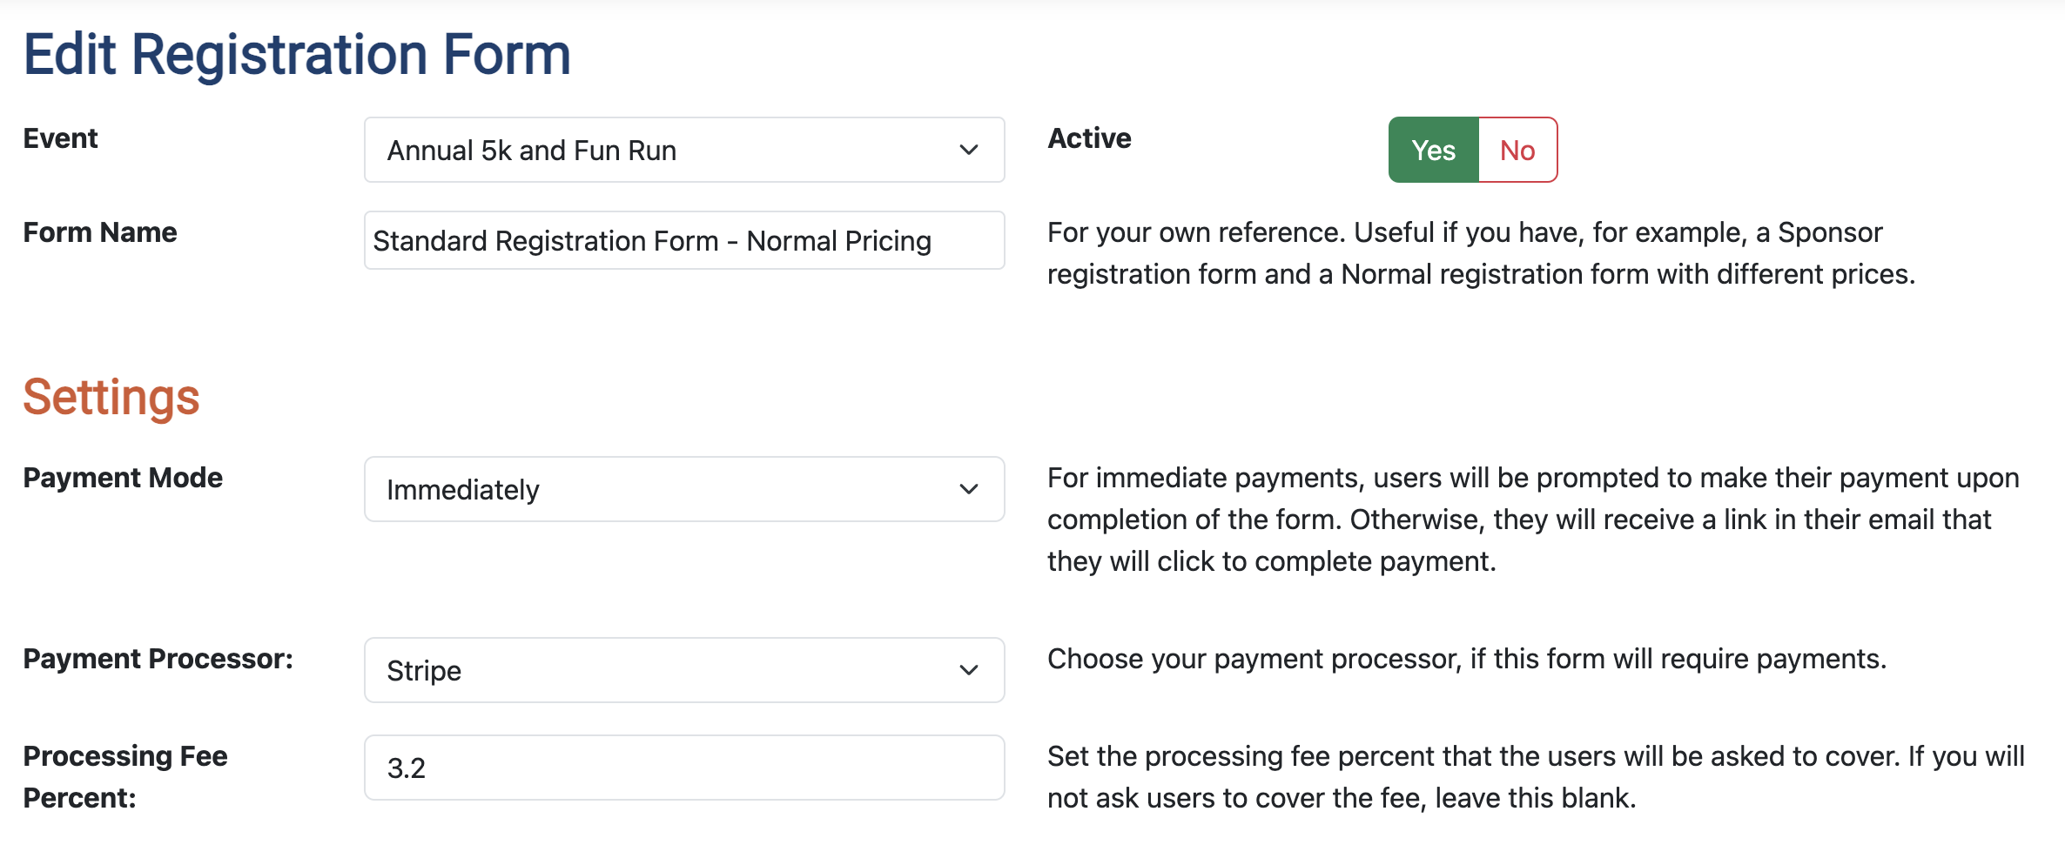Click the Payment Processor label
Image resolution: width=2065 pixels, height=865 pixels.
tap(158, 659)
